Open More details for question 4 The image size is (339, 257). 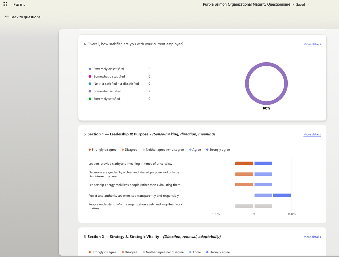coord(312,44)
